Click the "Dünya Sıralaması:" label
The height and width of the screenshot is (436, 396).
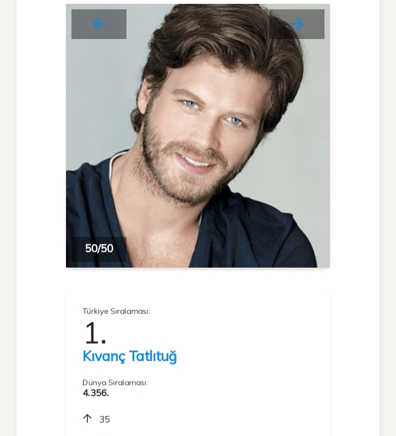coord(115,383)
